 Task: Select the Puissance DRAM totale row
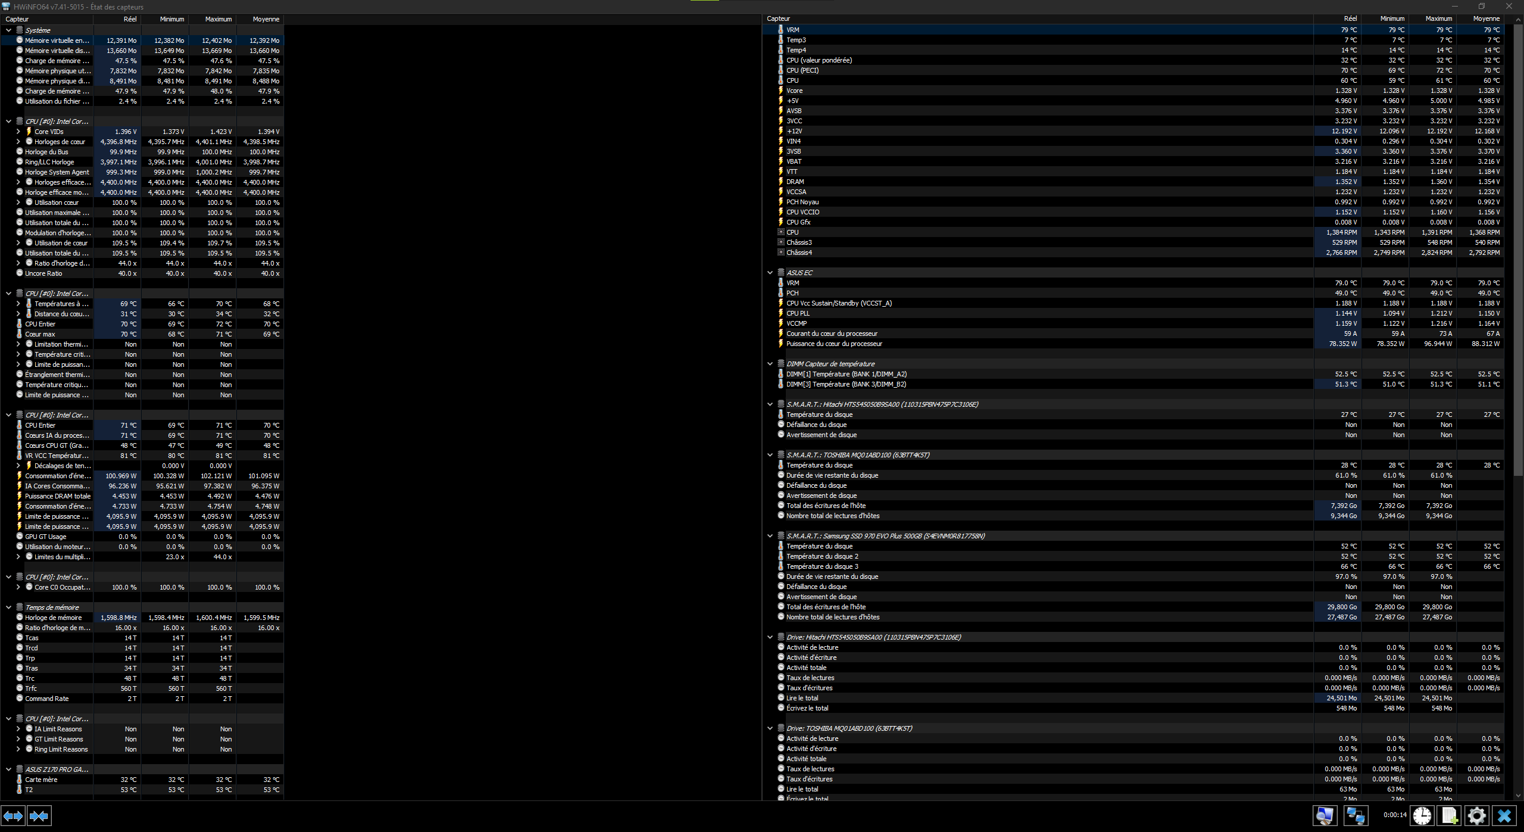click(58, 496)
